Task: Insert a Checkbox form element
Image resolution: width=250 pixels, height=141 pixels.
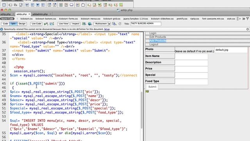Action: point(27,5)
